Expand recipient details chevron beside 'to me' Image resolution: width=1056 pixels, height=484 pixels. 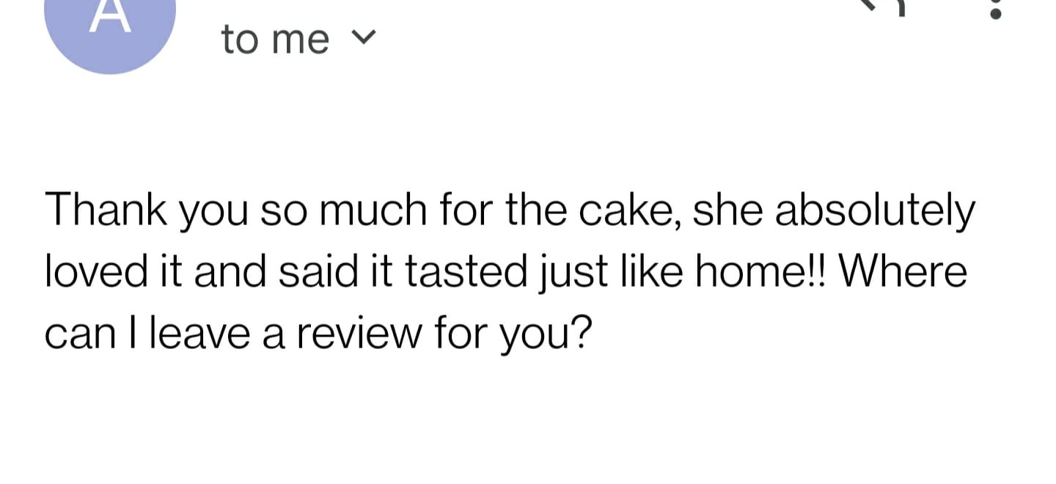coord(367,36)
